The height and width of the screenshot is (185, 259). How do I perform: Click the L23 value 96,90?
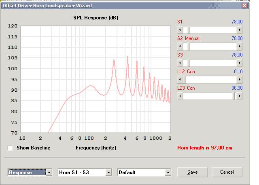coord(237,88)
